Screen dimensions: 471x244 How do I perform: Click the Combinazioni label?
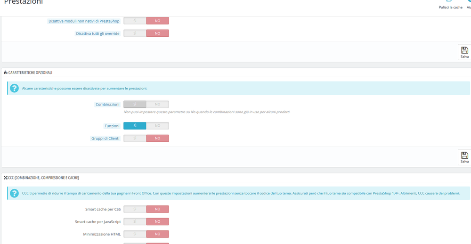107,105
